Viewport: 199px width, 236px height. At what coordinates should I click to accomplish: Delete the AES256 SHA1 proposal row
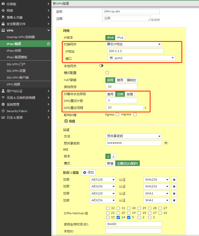(174, 200)
